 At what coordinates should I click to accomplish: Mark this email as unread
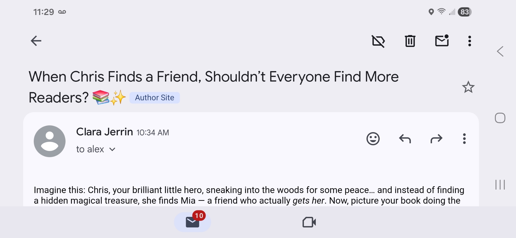click(442, 41)
